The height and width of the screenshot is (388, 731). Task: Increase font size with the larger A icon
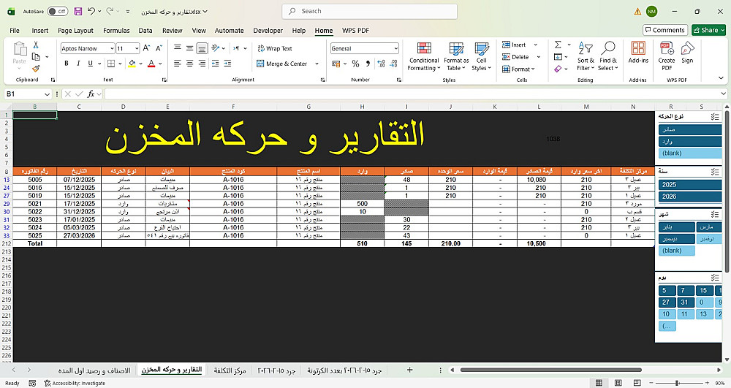point(146,48)
